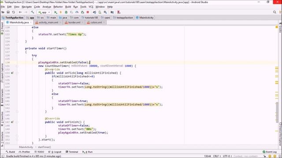Click the Apply Changes lightning icon

point(61,12)
